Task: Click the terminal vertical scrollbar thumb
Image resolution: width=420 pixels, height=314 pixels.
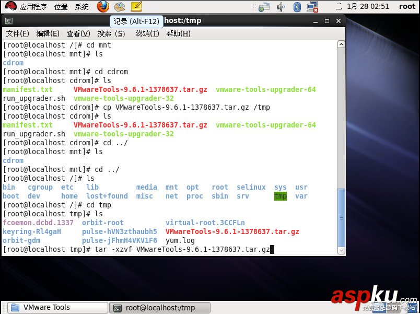Action: point(341,217)
